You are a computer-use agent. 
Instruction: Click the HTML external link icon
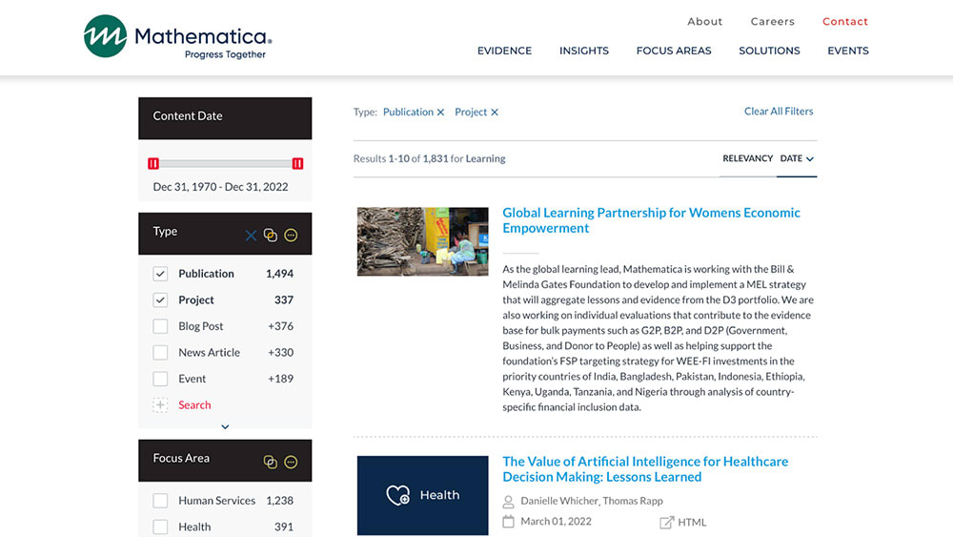click(x=667, y=523)
